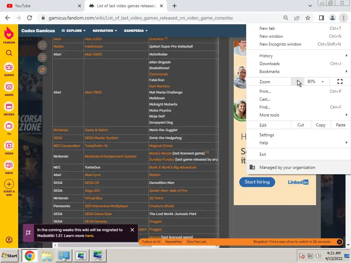Click the Start a Wiki plus icon
The width and height of the screenshot is (351, 263).
pyautogui.click(x=9, y=185)
